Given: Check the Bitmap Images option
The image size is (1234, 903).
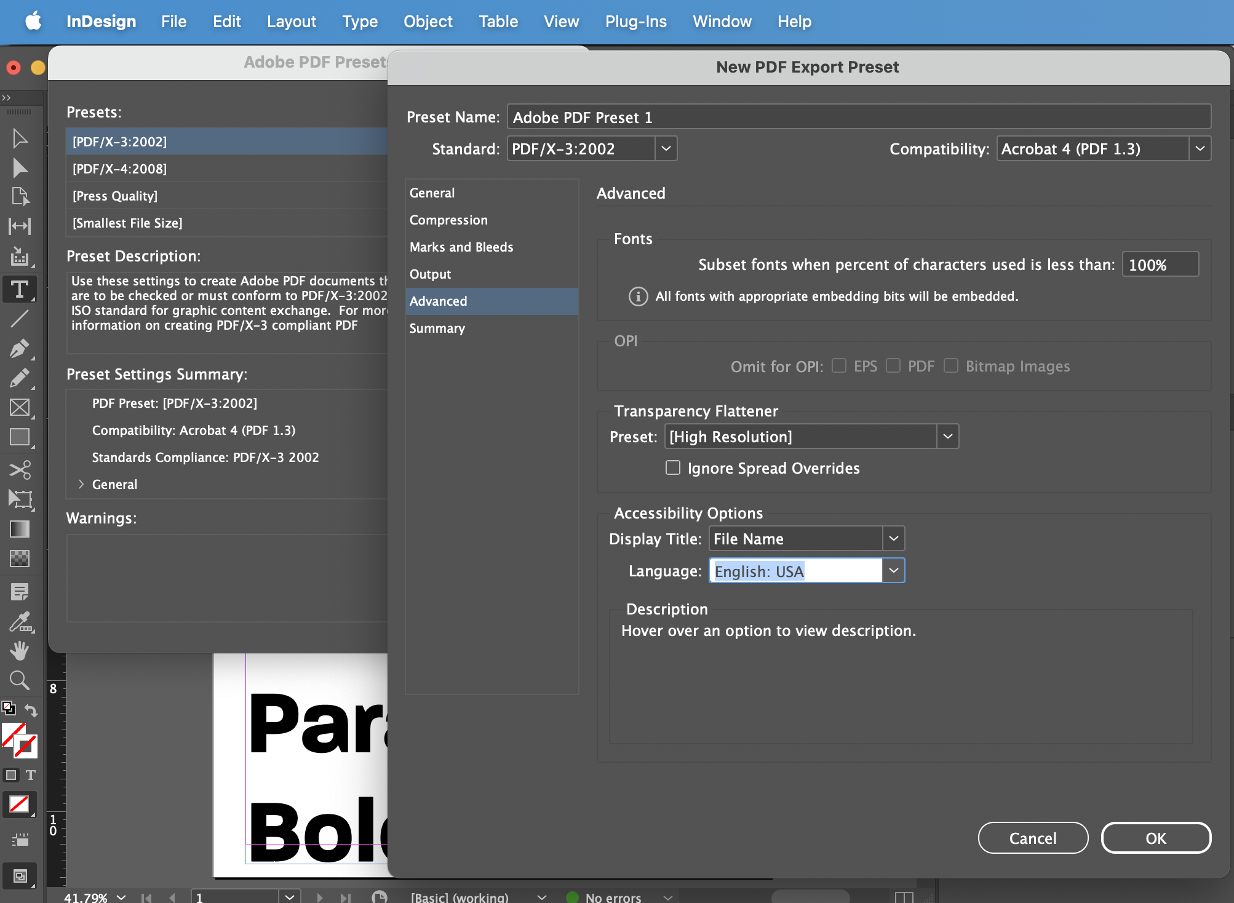Looking at the screenshot, I should click(951, 365).
